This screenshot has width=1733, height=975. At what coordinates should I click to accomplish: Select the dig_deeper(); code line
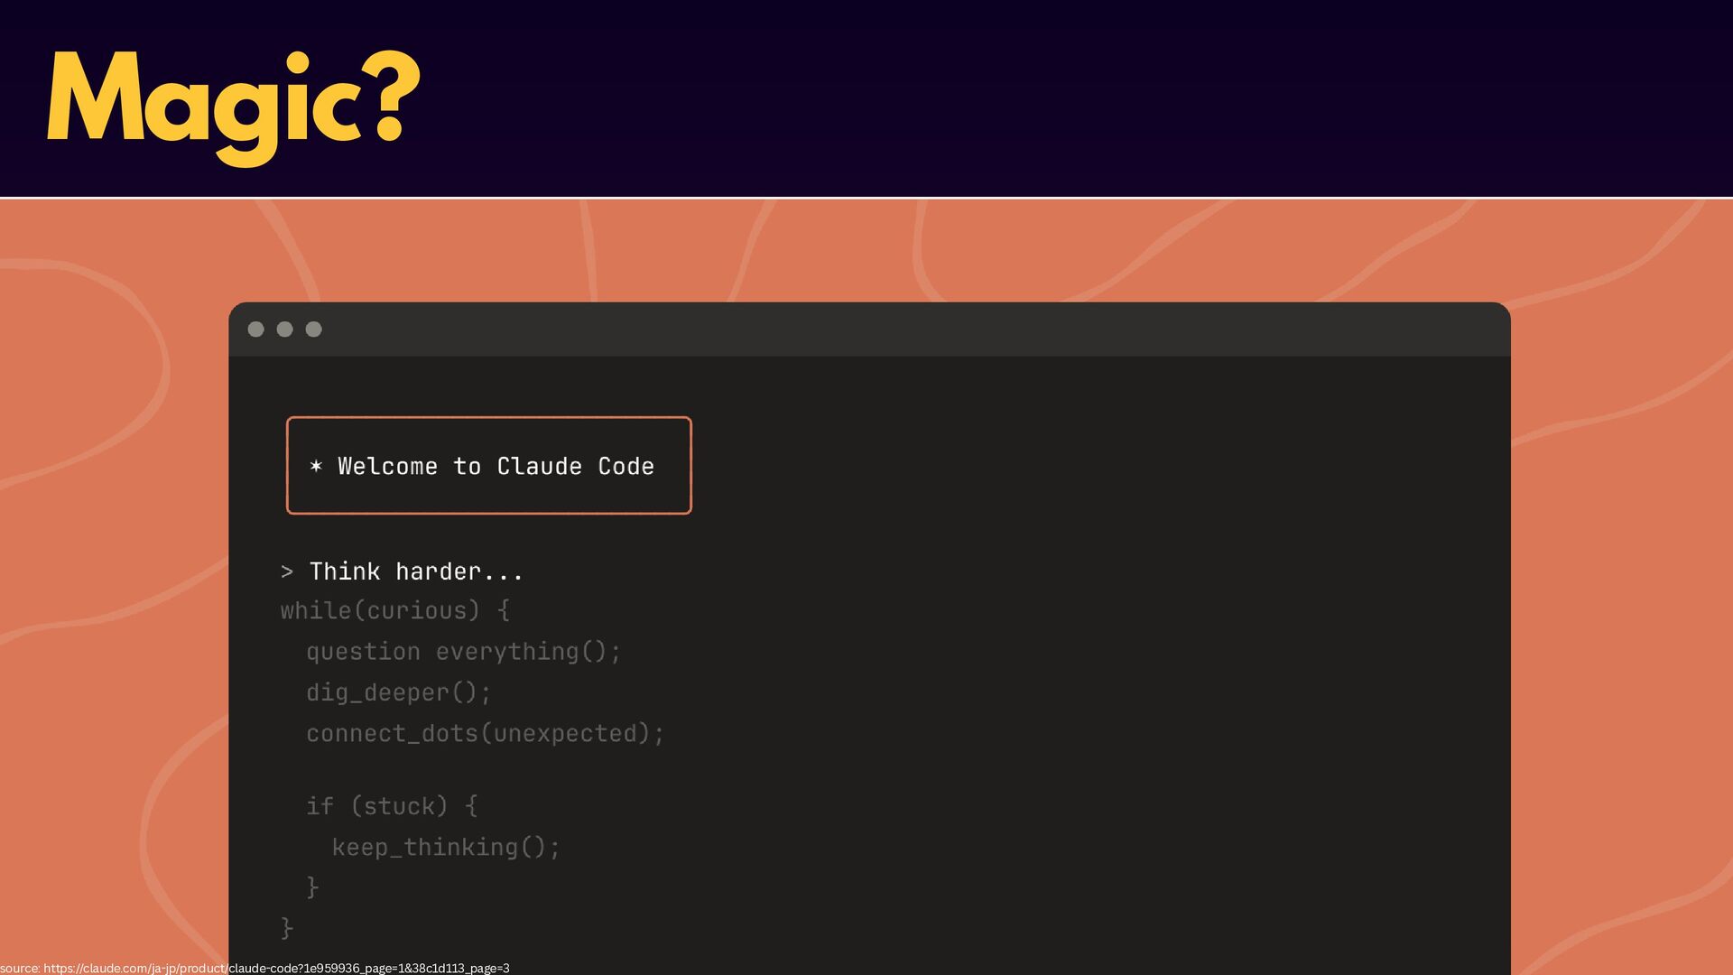pyautogui.click(x=398, y=692)
